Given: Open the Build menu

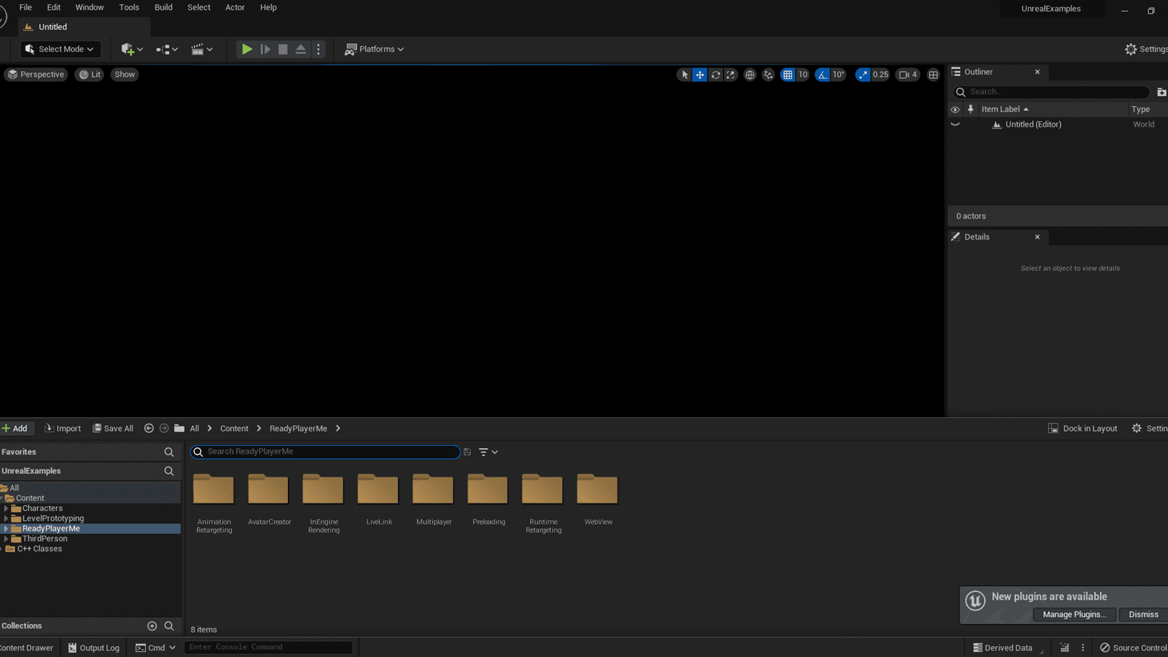Looking at the screenshot, I should pos(163,7).
